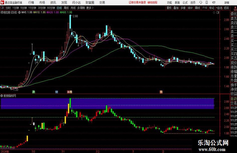
Task: Click the 游客 guest account label
Action: (x=227, y=3)
